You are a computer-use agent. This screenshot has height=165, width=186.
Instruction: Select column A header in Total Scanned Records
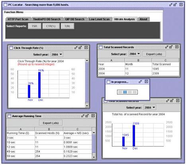[x=112, y=60]
